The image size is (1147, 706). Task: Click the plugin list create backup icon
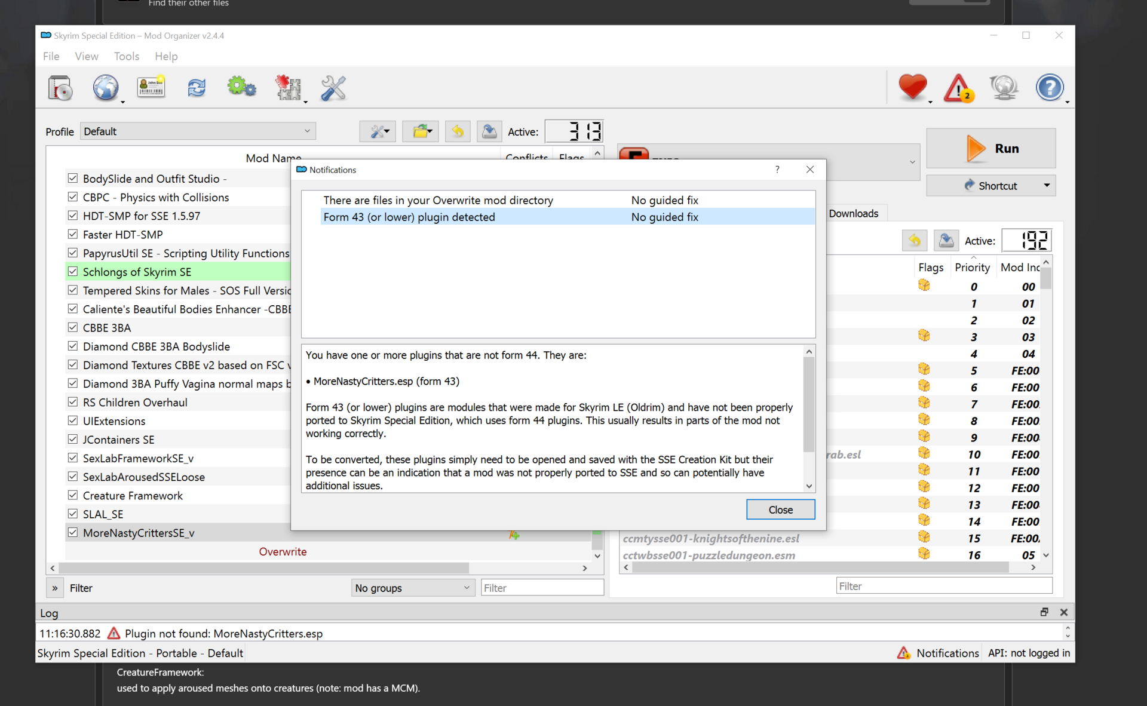click(x=946, y=241)
